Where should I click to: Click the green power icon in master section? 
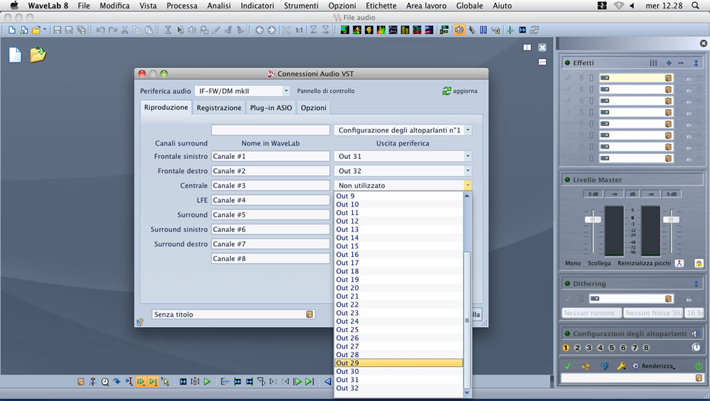click(x=698, y=366)
